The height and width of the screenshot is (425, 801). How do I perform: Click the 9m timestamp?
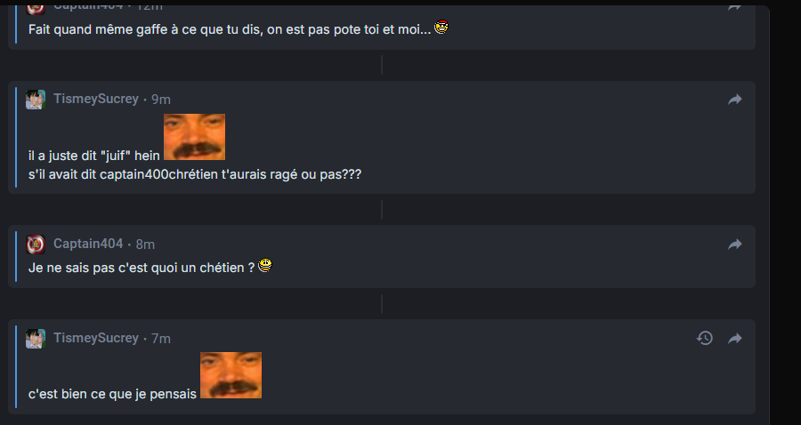click(x=161, y=100)
